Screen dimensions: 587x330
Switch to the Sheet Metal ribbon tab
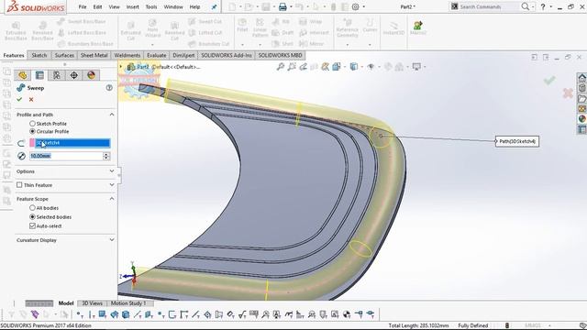tap(94, 55)
